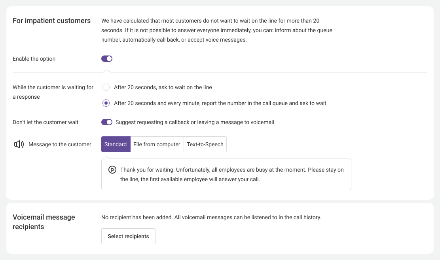The height and width of the screenshot is (260, 440).
Task: Turn off the Enable the option switch
Action: pos(107,59)
